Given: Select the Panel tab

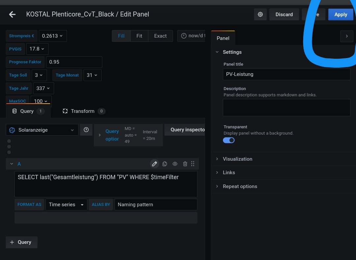Looking at the screenshot, I should 223,38.
